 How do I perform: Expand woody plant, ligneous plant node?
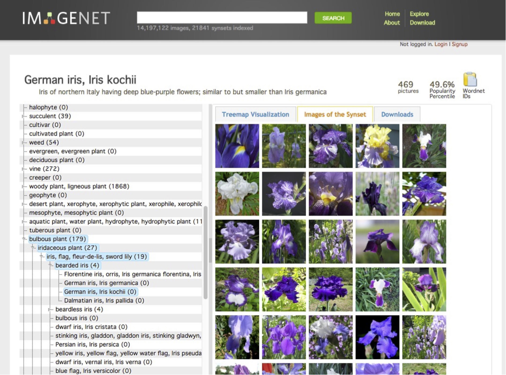(x=24, y=186)
